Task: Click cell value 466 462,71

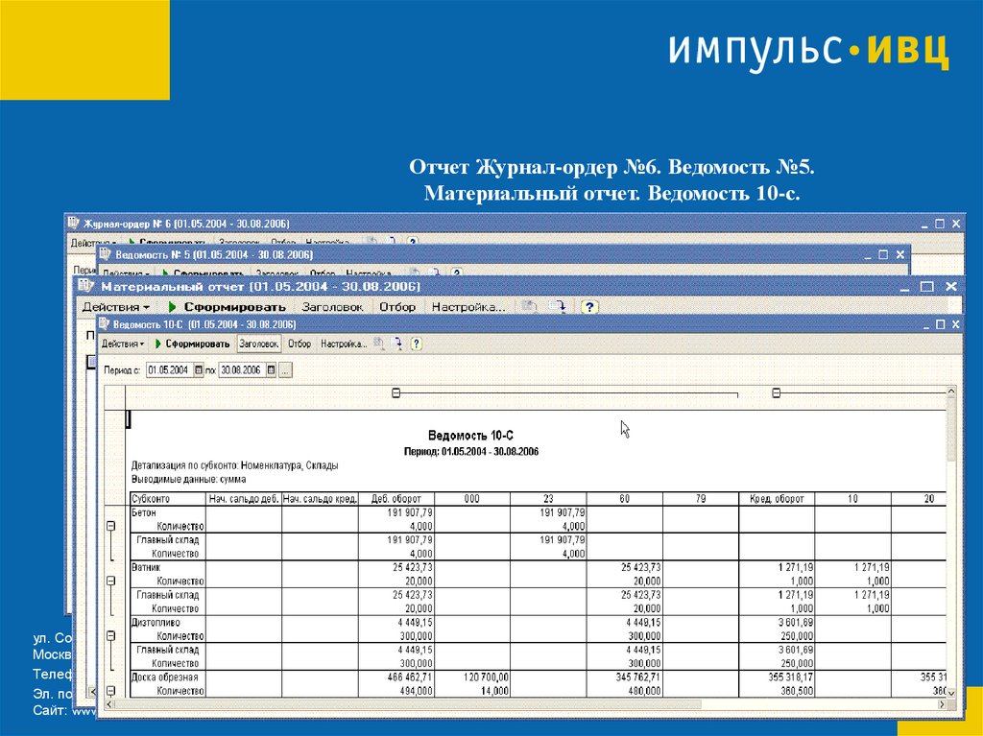Action: point(410,677)
